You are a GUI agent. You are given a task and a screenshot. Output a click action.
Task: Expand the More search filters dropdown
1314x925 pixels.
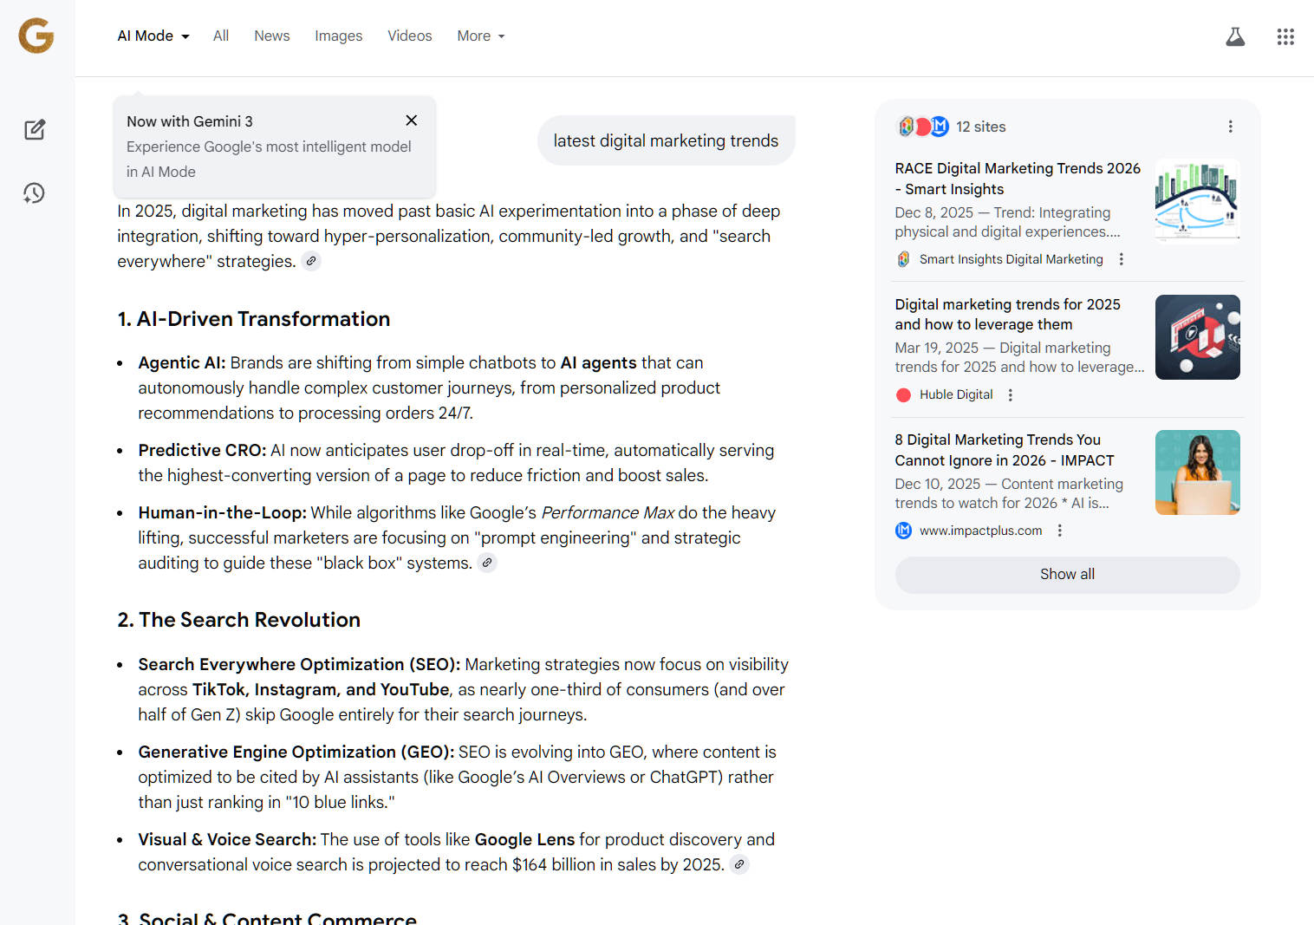tap(480, 36)
